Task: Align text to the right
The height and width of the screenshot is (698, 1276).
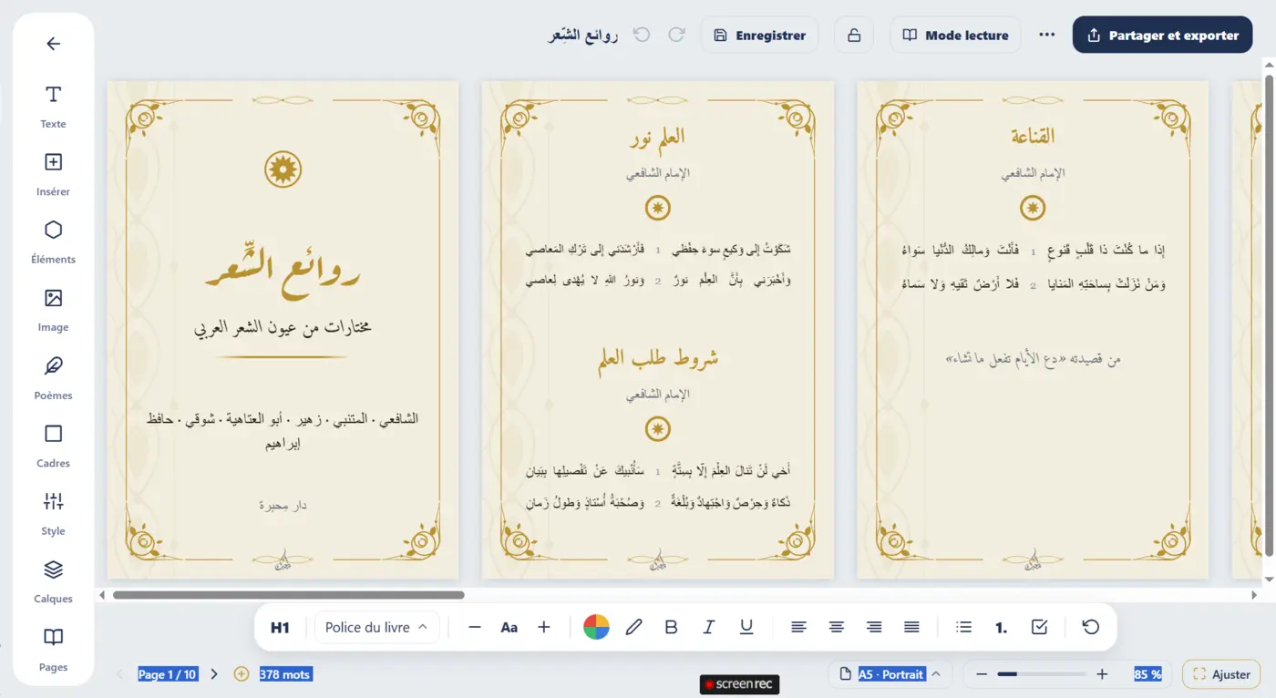Action: pos(874,627)
